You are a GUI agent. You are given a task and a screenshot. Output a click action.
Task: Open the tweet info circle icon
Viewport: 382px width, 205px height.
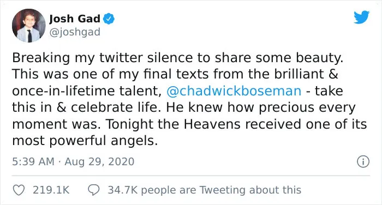pos(363,162)
